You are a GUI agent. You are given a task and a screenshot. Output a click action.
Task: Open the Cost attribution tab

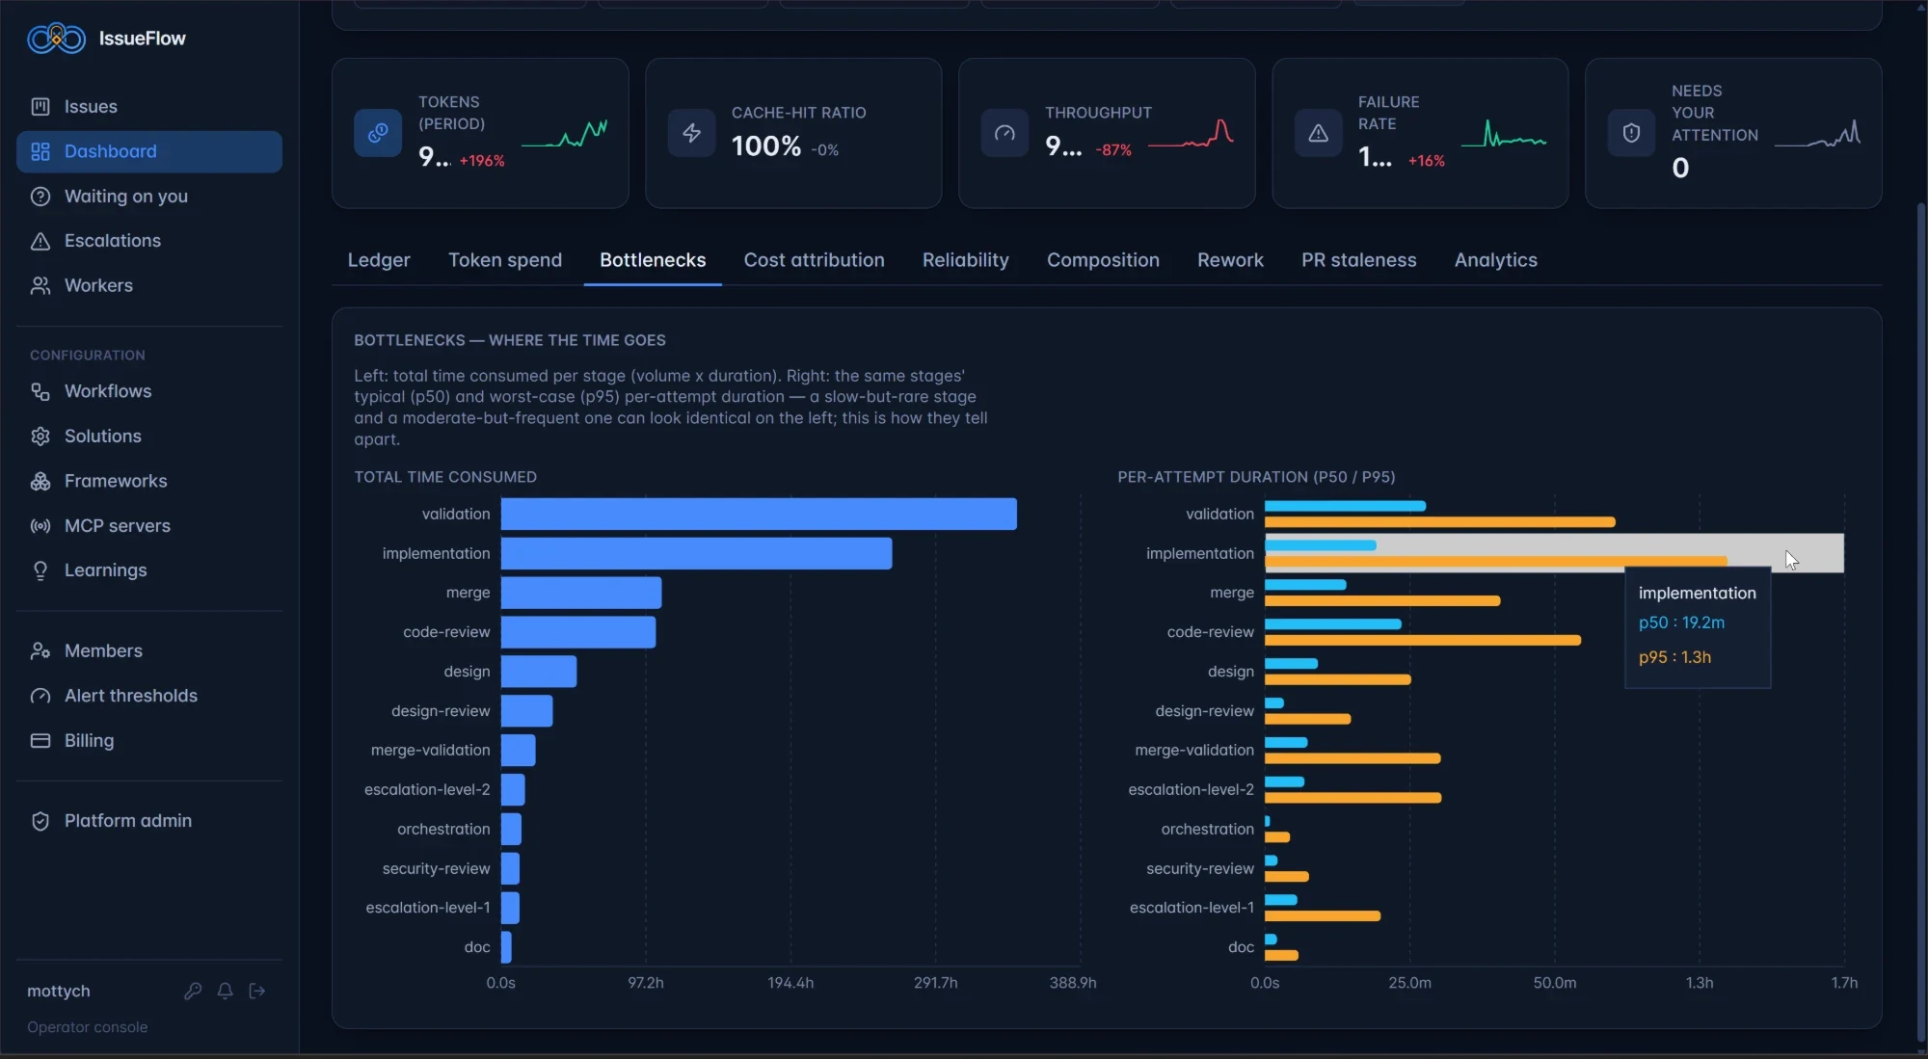(814, 260)
